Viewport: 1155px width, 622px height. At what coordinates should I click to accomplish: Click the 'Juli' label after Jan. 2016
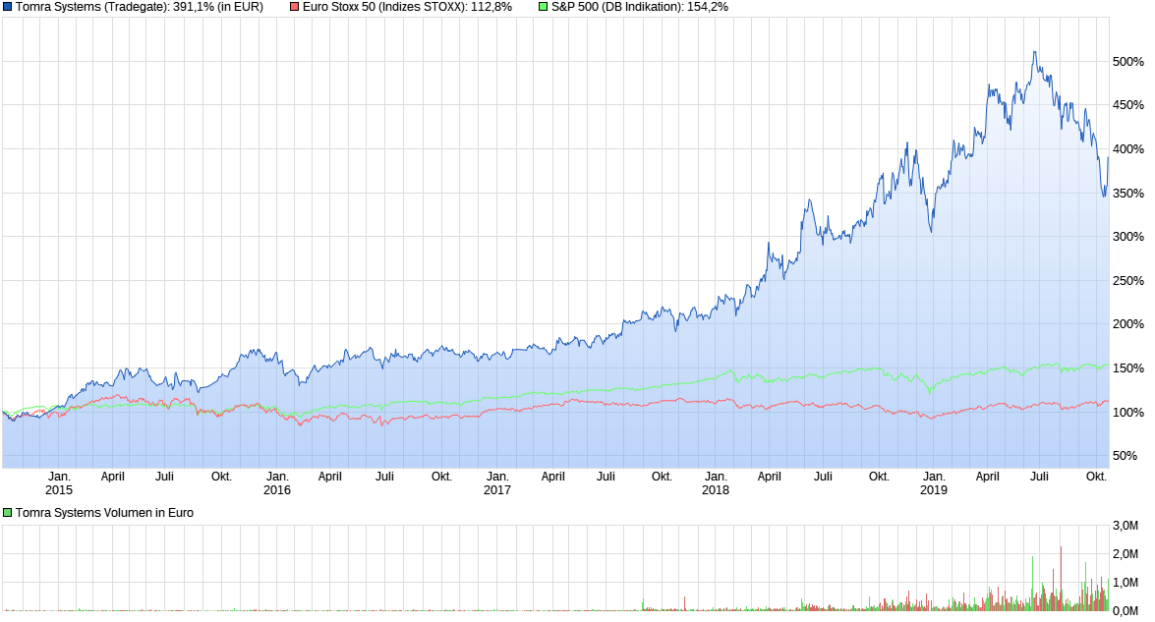coord(384,477)
